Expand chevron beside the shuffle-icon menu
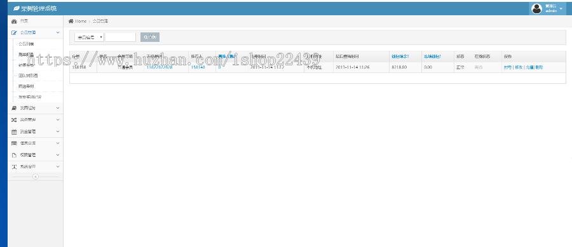This screenshot has width=572, height=247. click(58, 120)
